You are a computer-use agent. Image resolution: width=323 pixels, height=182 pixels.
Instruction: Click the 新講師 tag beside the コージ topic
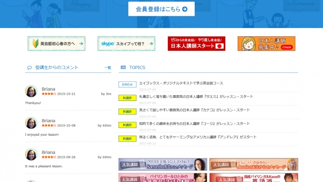point(127,125)
